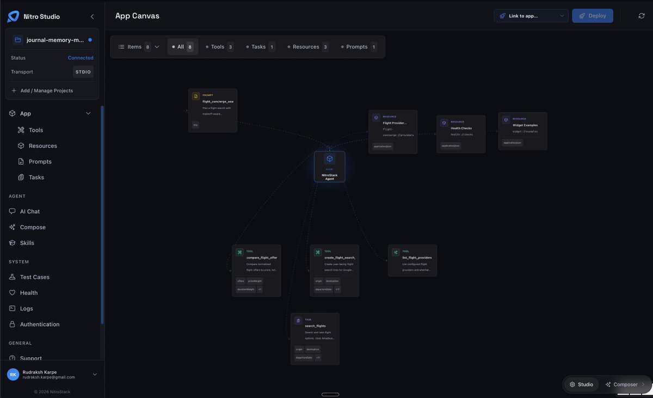Click the NitroStack Agent cube icon
Image resolution: width=653 pixels, height=398 pixels.
pos(330,159)
